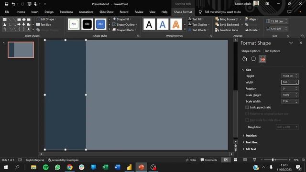Screen dimensions: 306x172
Task: Open the Slide Show tab
Action: coord(106,12)
